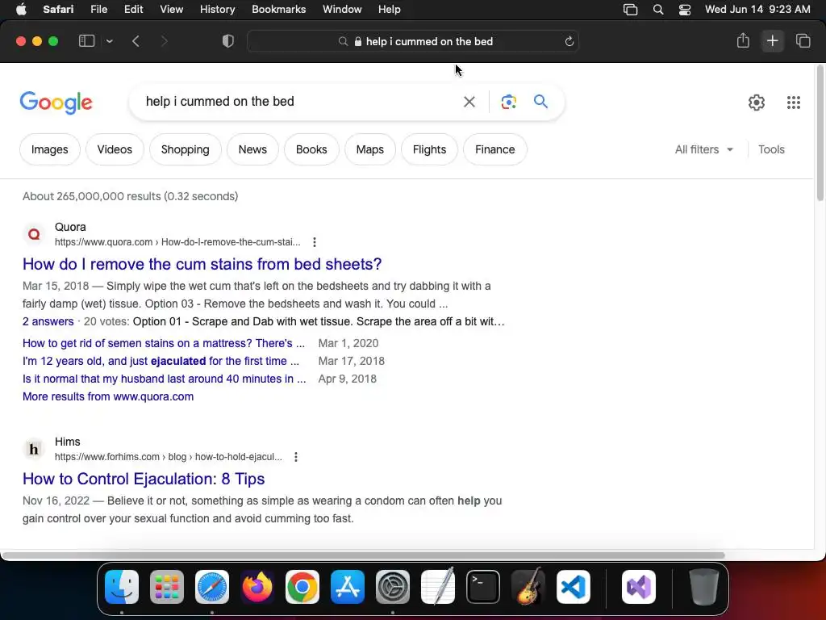Open Launchpad from the Dock
This screenshot has width=826, height=620.
(x=167, y=587)
